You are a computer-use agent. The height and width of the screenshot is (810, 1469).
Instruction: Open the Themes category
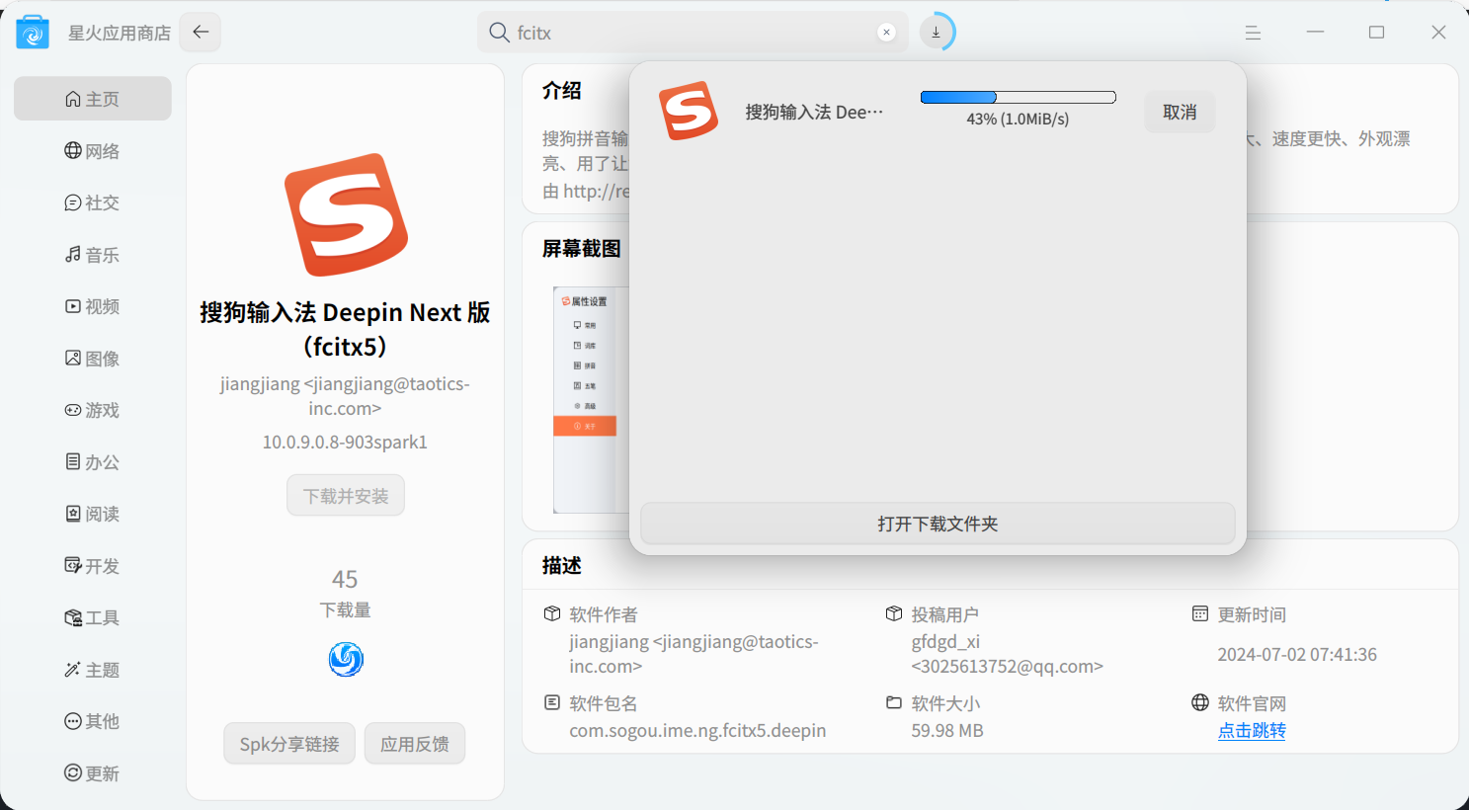(93, 670)
